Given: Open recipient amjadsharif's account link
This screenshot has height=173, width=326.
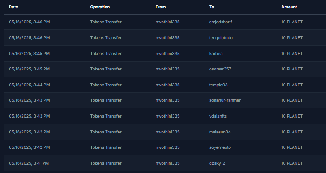Looking at the screenshot, I should pos(220,22).
